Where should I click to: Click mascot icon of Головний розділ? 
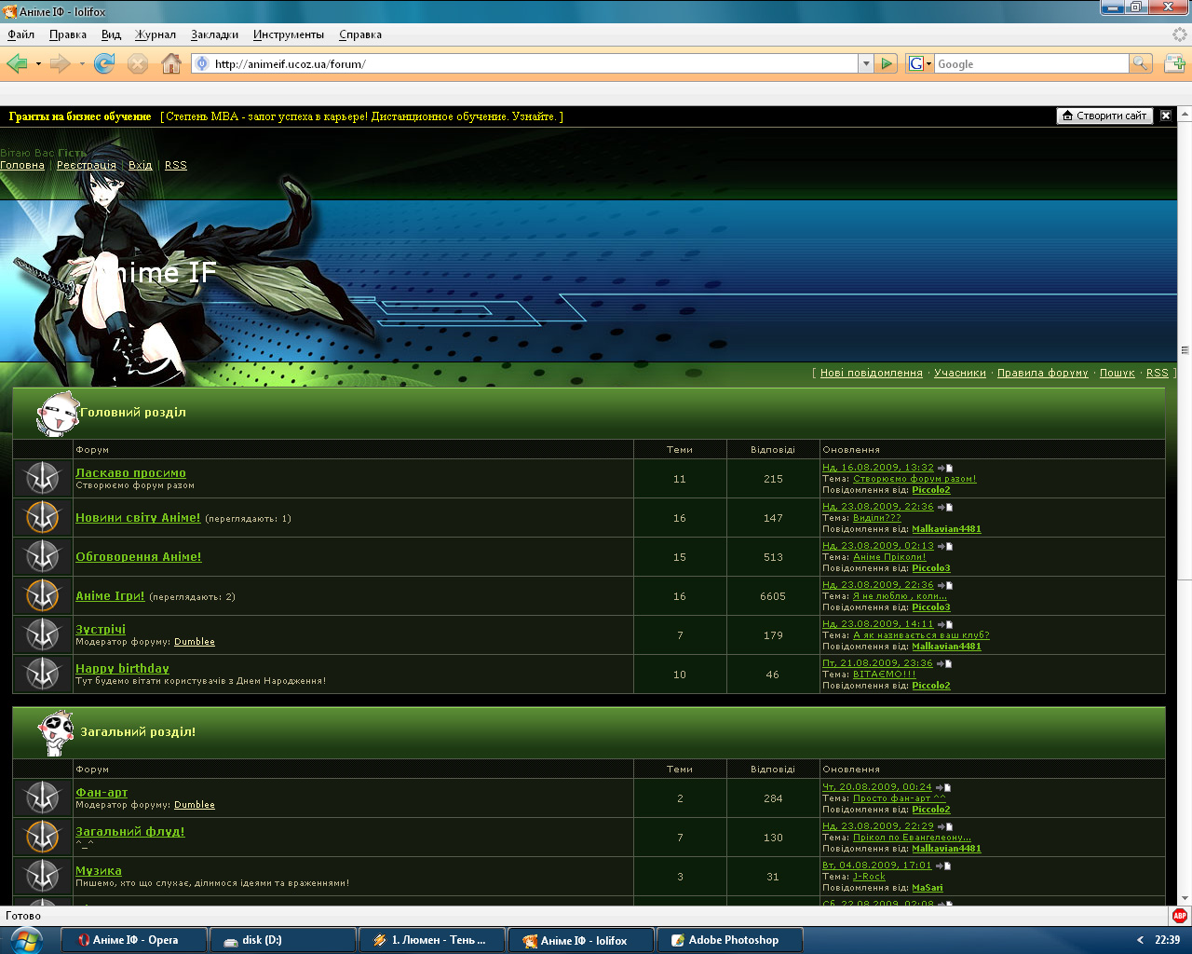(57, 414)
